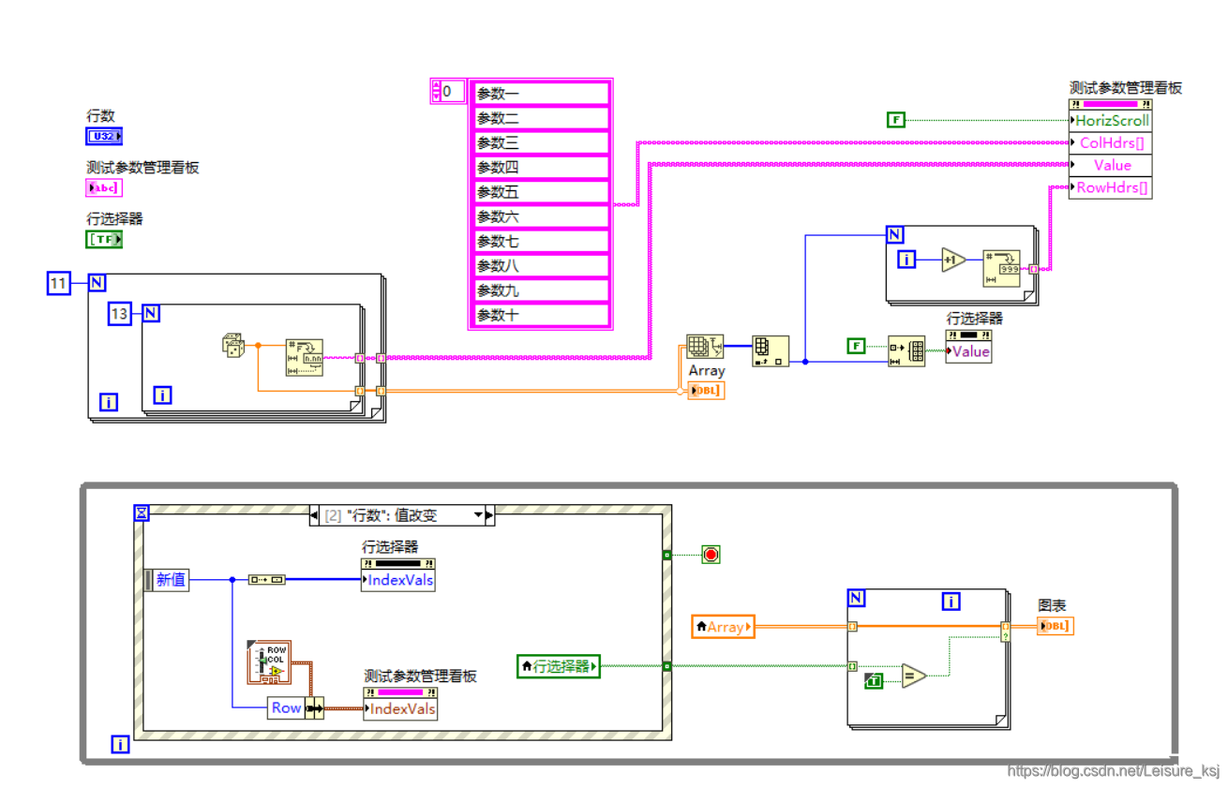1228x788 pixels.
Task: Select the Array Size function node
Action: coord(705,347)
